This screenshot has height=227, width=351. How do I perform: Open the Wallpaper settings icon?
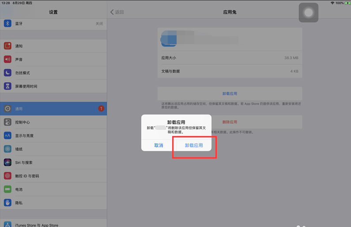[8, 149]
